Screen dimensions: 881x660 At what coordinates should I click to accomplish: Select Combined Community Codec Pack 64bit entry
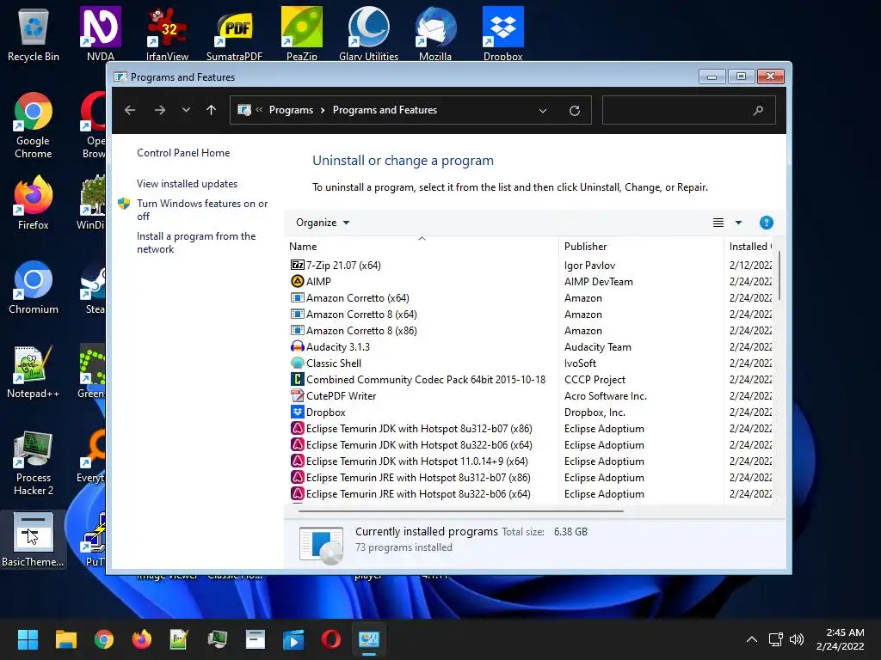(531, 379)
